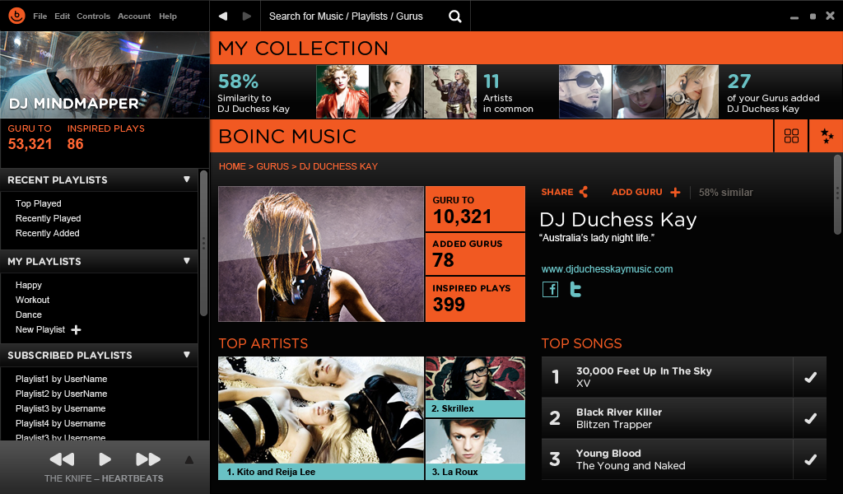Image resolution: width=843 pixels, height=494 pixels.
Task: Click THE KNIFE – HEARTBEATS now playing text
Action: click(x=104, y=478)
